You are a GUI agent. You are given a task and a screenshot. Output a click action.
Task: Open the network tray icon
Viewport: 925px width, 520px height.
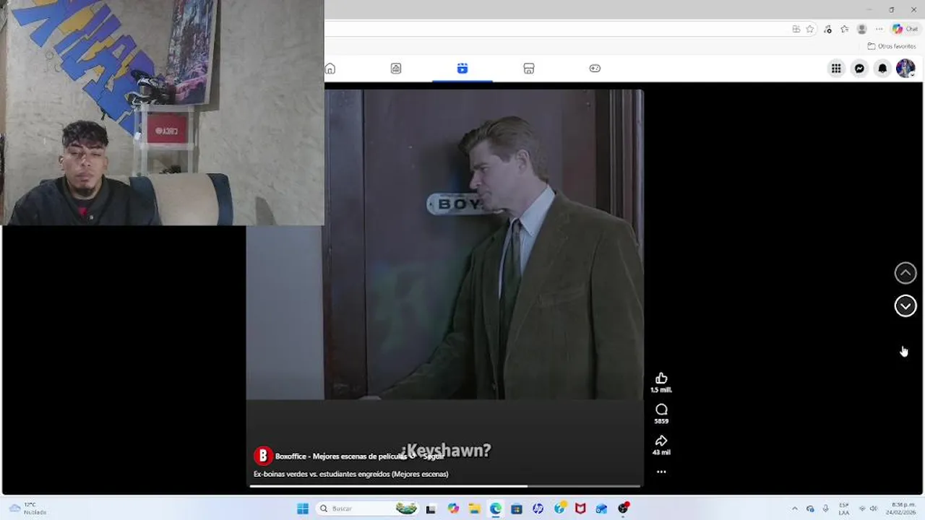coord(862,508)
